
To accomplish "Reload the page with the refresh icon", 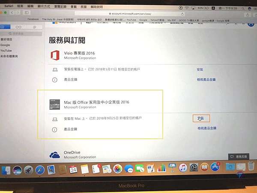I will [182, 14].
